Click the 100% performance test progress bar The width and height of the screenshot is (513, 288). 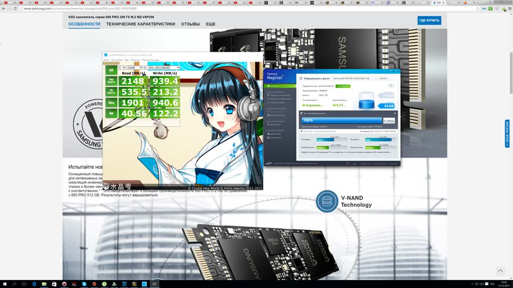(342, 121)
